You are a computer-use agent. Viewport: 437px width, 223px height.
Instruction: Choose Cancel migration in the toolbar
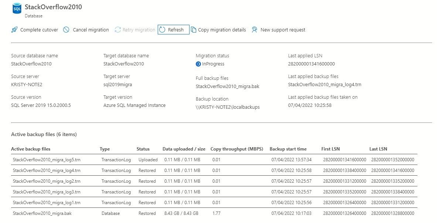pyautogui.click(x=86, y=30)
